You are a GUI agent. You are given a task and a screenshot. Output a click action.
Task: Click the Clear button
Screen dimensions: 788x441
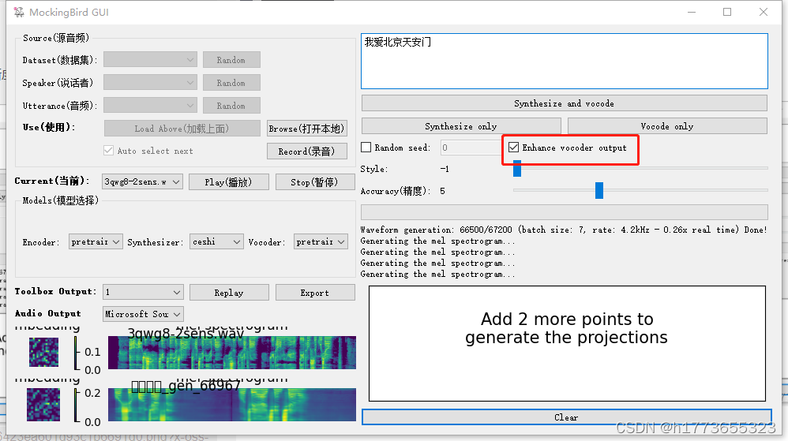coord(566,417)
